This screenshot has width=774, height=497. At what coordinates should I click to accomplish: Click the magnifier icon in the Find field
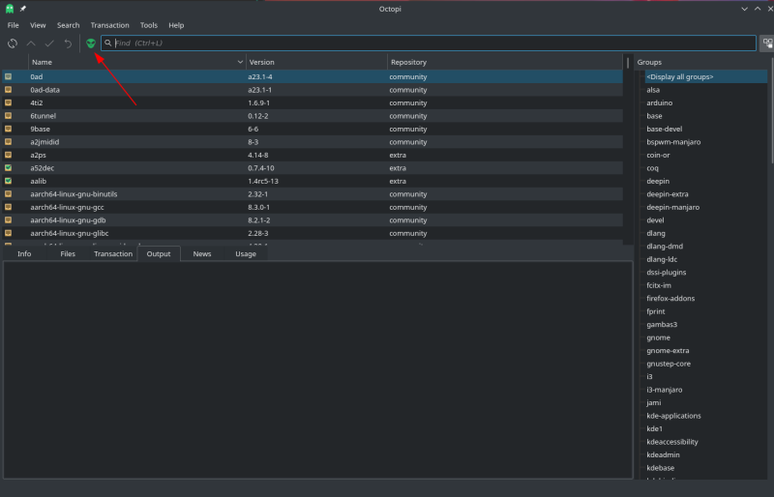coord(108,43)
